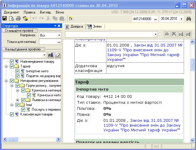Viewport: 196px width, 150px height.
Task: Uncheck the Нетарифне регулювання checkbox
Action: [12, 81]
